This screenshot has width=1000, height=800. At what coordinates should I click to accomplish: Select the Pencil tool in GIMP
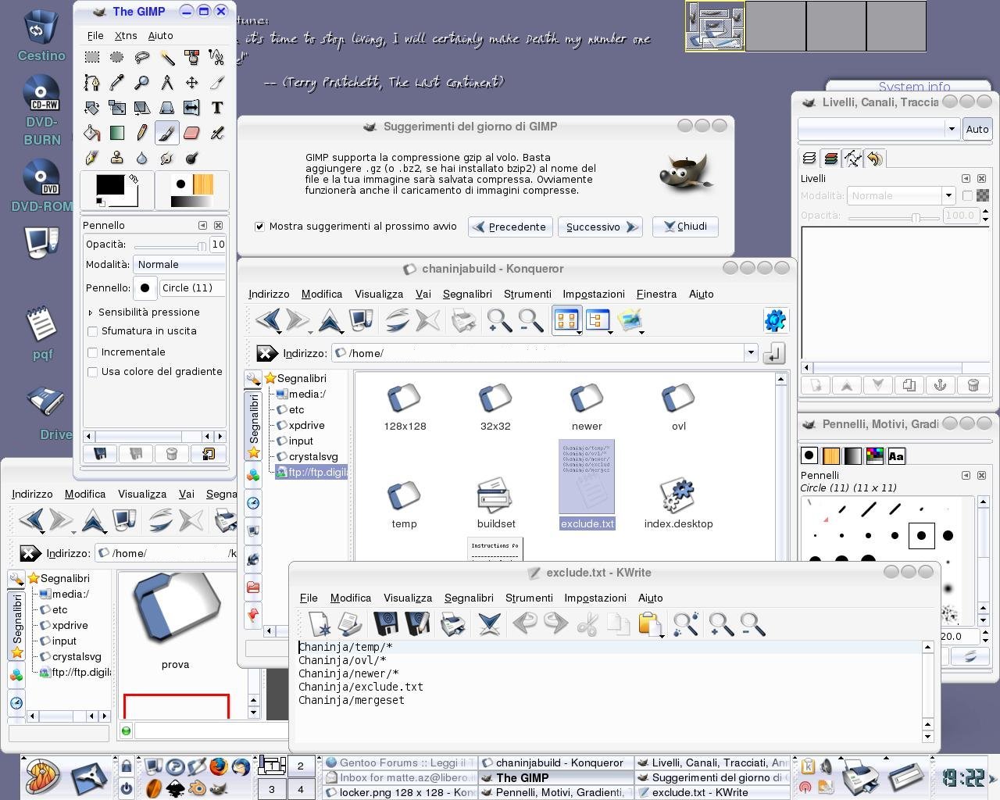point(142,133)
